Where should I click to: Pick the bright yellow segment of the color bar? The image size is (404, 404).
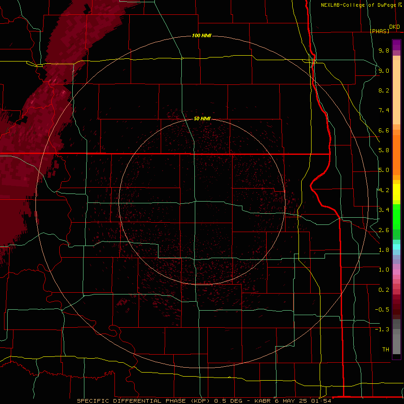[x=396, y=192]
